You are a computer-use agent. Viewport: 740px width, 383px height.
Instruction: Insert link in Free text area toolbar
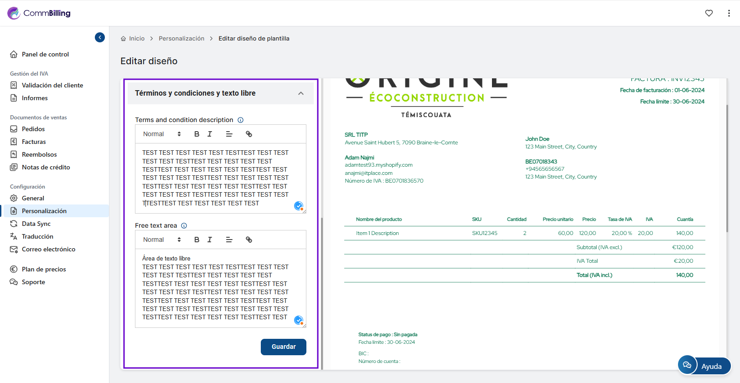click(x=249, y=240)
